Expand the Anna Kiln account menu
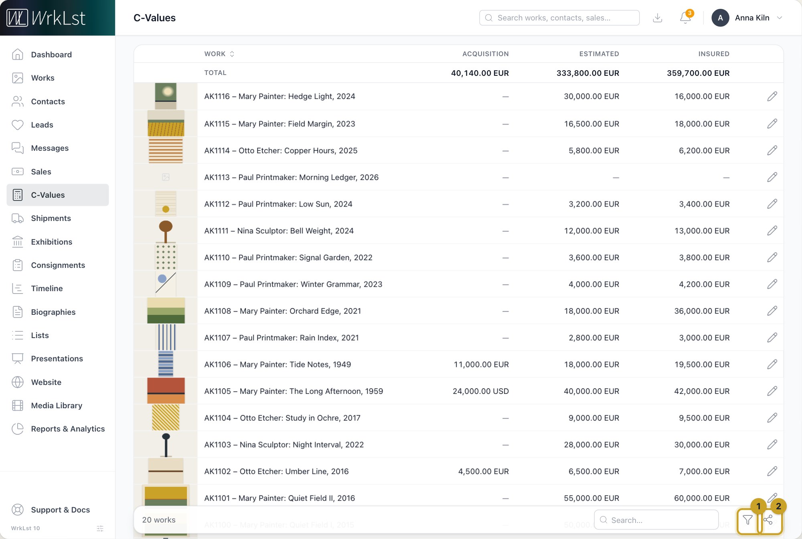Viewport: 802px width, 539px height. (747, 18)
